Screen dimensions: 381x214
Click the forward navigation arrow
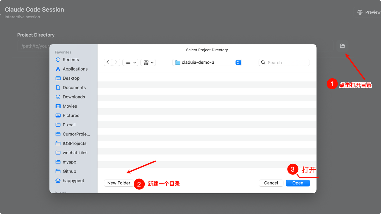pyautogui.click(x=116, y=63)
